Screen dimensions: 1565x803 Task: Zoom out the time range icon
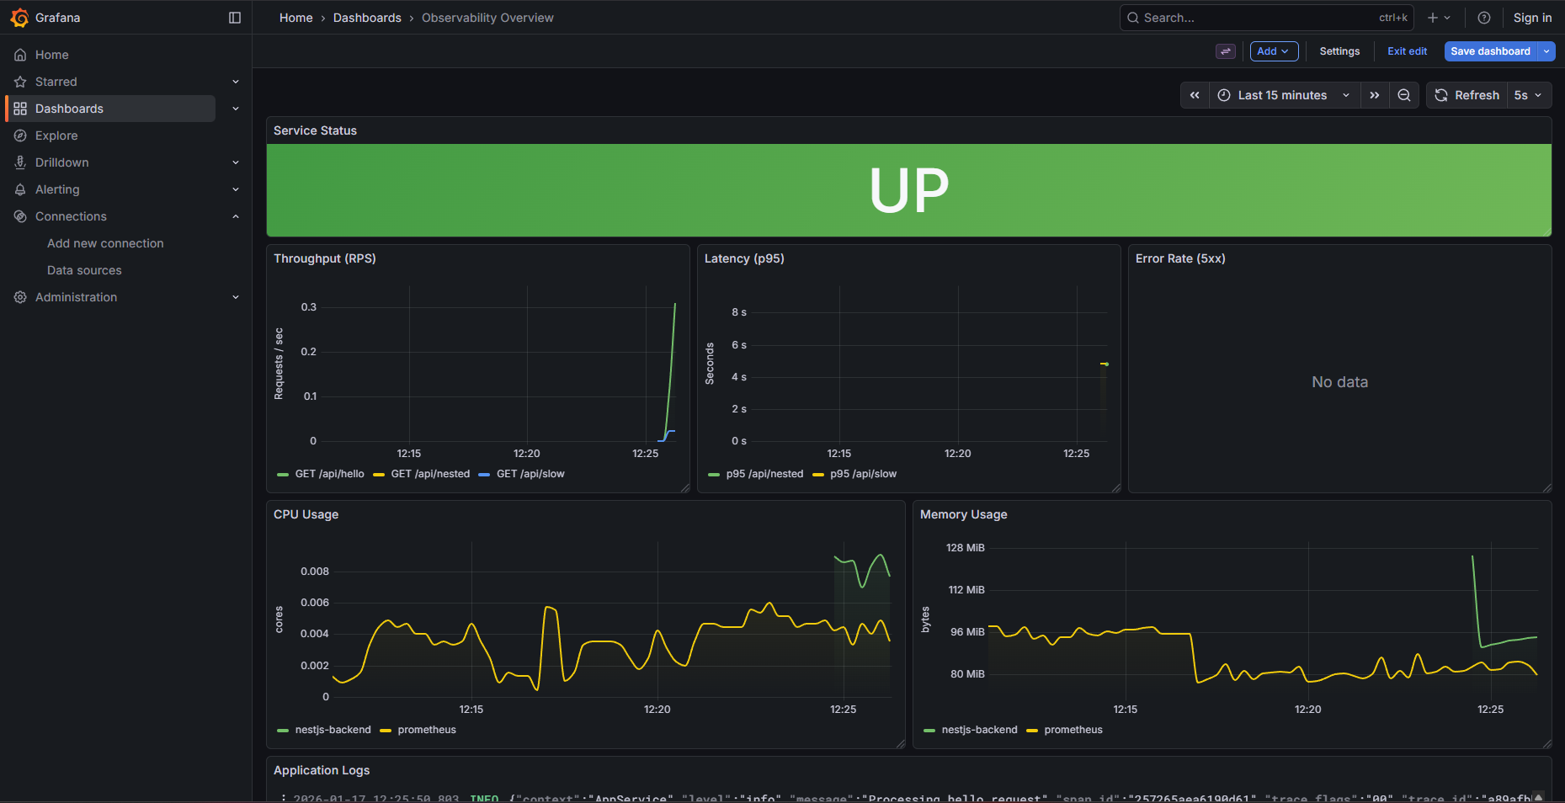[x=1404, y=95]
